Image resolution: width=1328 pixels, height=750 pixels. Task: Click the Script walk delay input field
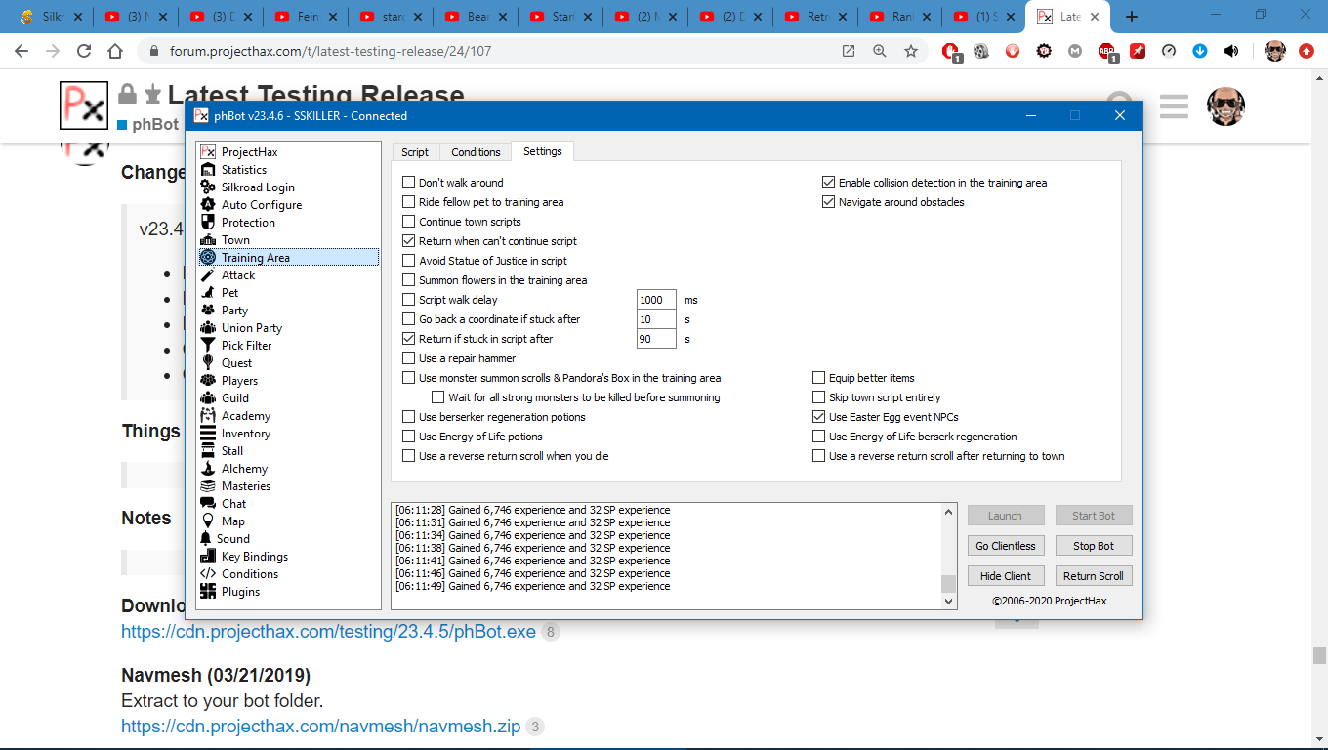coord(655,300)
